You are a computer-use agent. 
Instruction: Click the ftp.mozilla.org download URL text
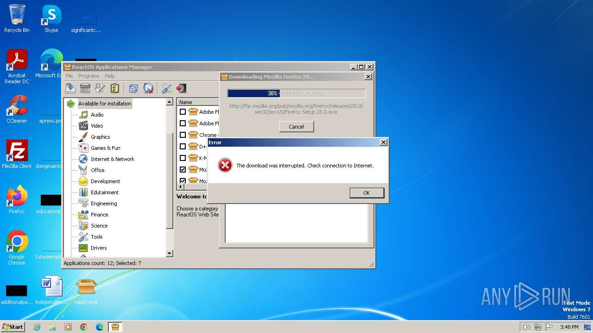296,109
